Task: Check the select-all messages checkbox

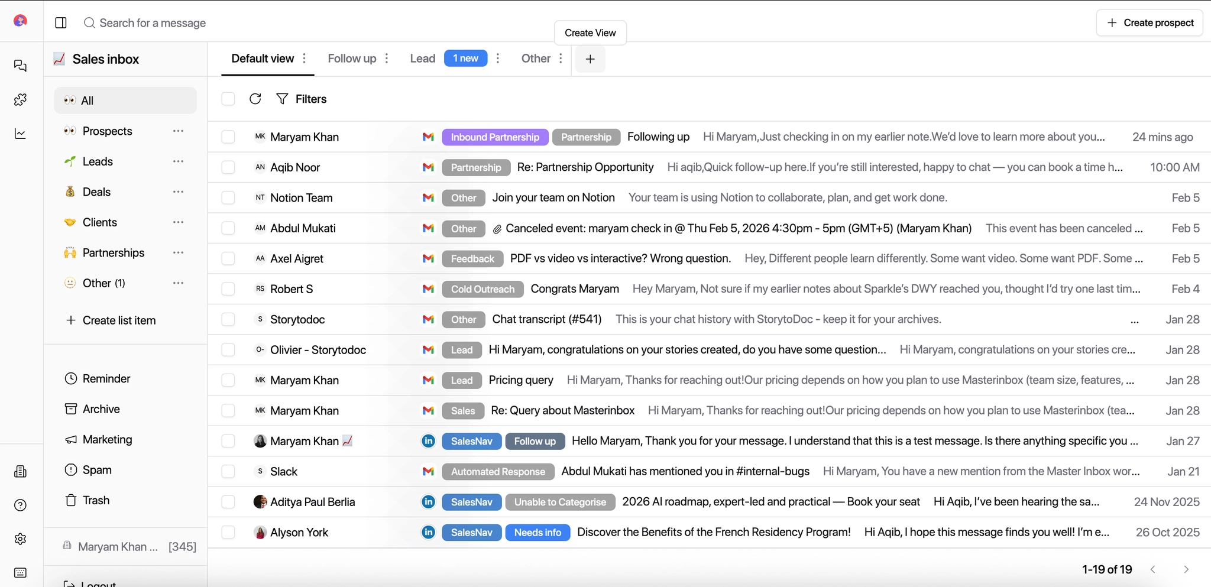Action: pyautogui.click(x=228, y=99)
